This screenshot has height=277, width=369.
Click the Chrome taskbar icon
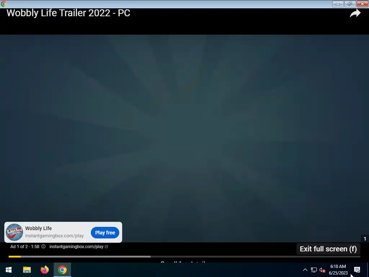pos(62,270)
